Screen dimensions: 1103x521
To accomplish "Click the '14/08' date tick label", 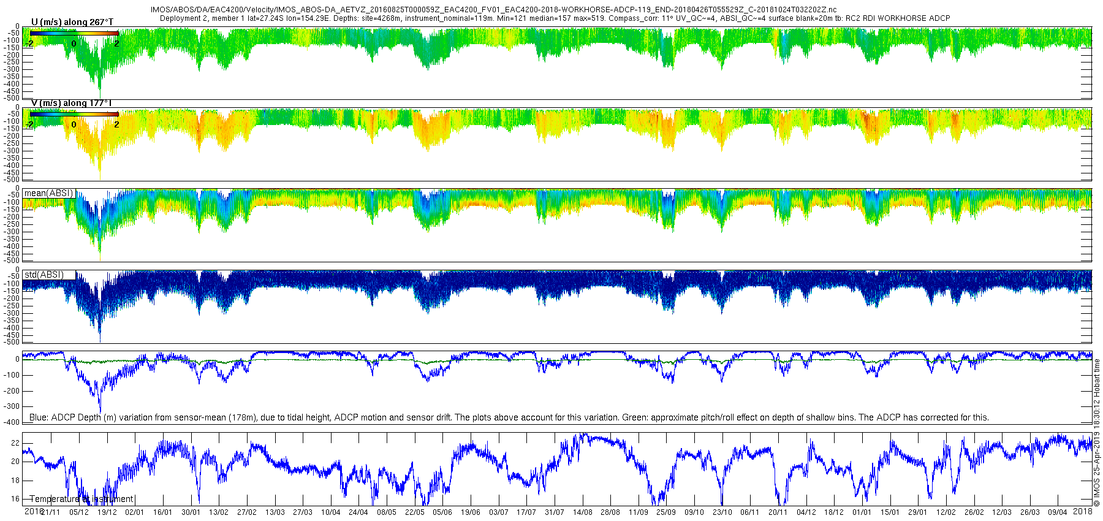I will coord(583,512).
